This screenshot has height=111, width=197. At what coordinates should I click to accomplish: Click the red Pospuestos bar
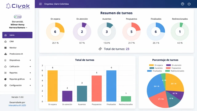pyautogui.click(x=97, y=88)
